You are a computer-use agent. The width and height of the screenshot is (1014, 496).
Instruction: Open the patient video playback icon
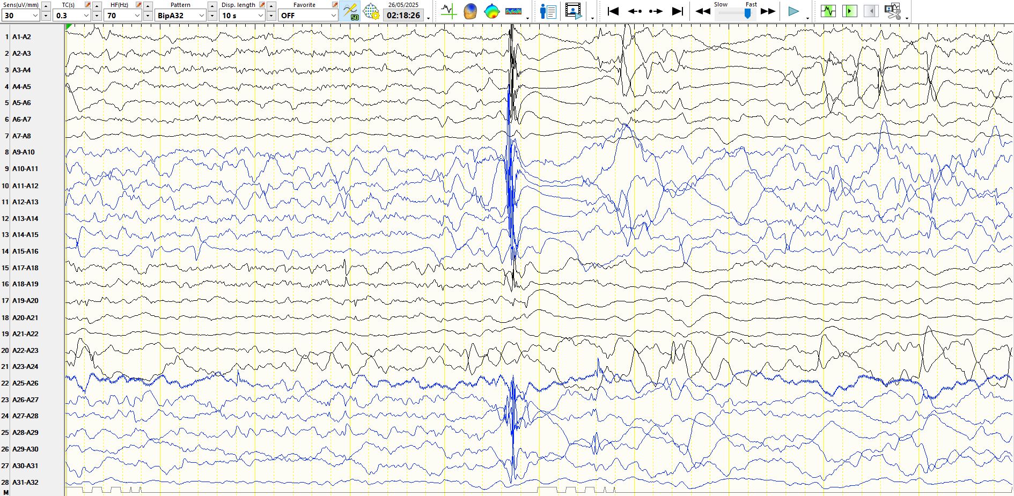point(574,11)
